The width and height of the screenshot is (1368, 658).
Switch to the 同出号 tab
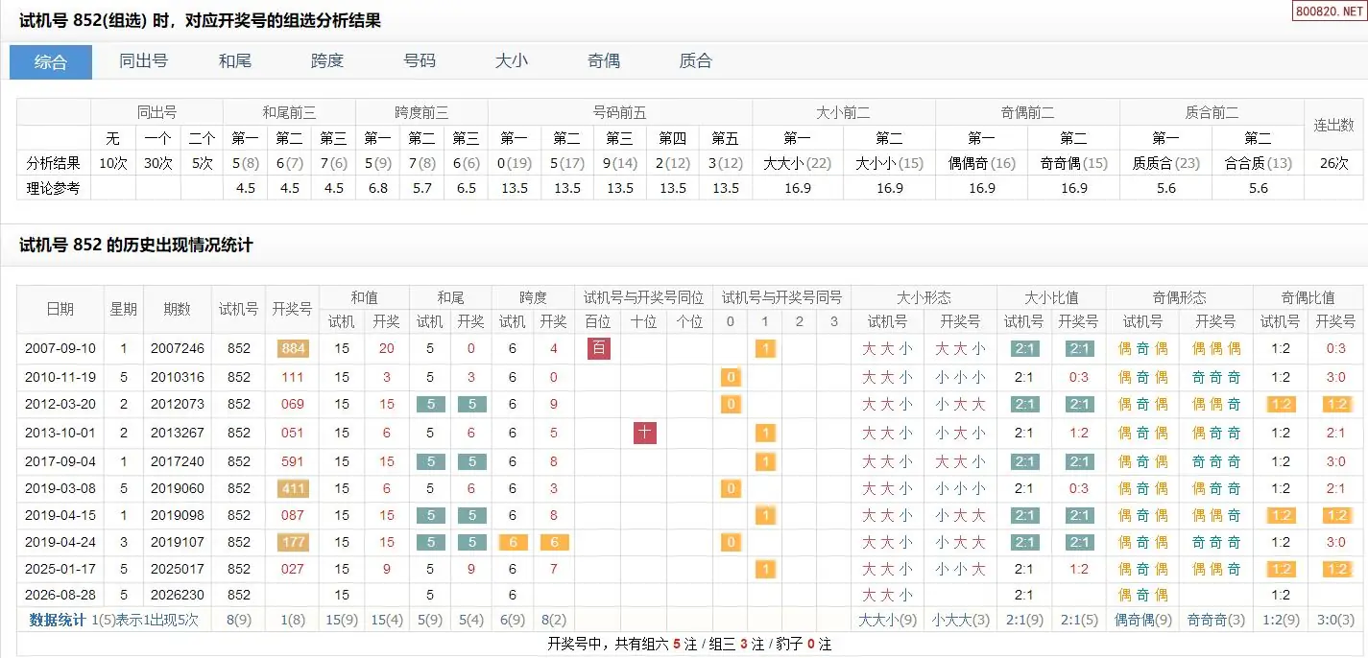pyautogui.click(x=143, y=61)
